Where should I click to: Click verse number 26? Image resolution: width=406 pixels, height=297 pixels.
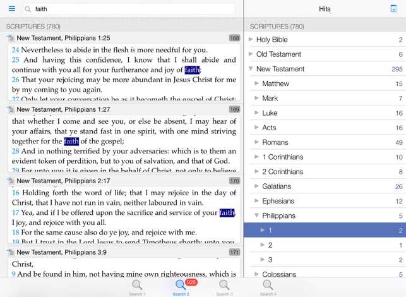(16, 80)
